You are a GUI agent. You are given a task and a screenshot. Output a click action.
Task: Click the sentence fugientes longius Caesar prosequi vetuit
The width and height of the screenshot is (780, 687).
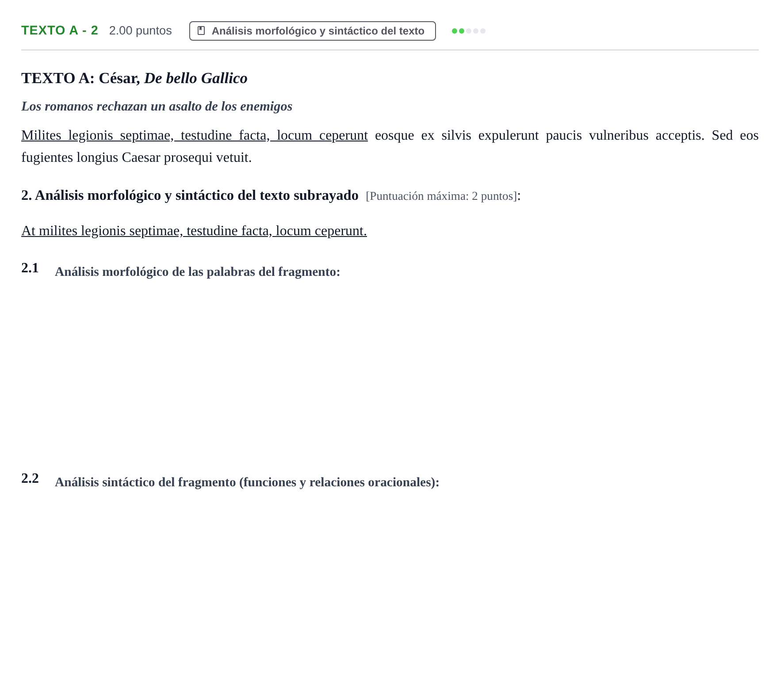(x=137, y=157)
